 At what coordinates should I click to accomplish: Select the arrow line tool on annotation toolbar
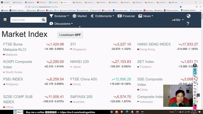[x=195, y=79]
